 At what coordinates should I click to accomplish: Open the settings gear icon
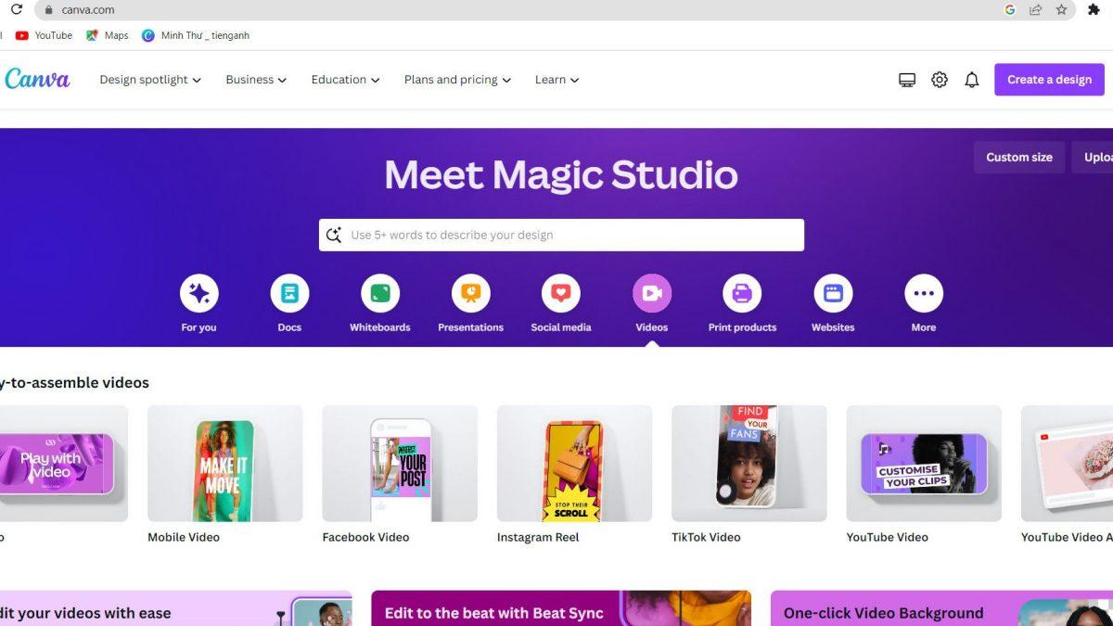point(939,79)
